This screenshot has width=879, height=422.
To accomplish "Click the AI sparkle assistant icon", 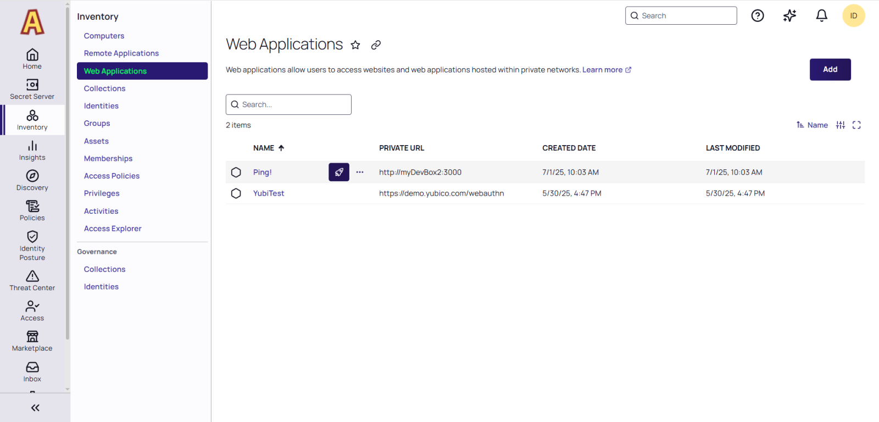I will point(789,16).
